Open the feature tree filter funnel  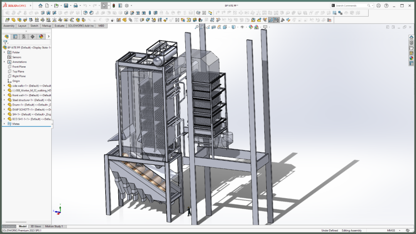pyautogui.click(x=5, y=42)
